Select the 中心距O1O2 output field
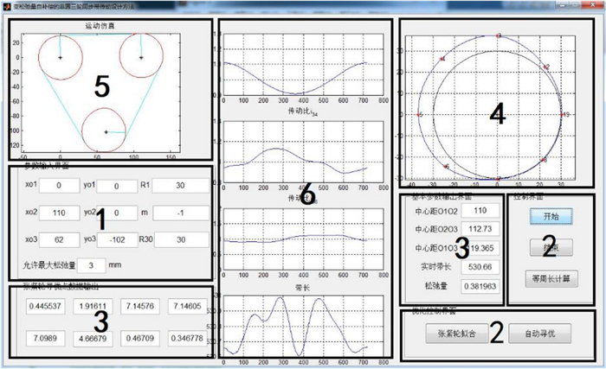 point(474,210)
